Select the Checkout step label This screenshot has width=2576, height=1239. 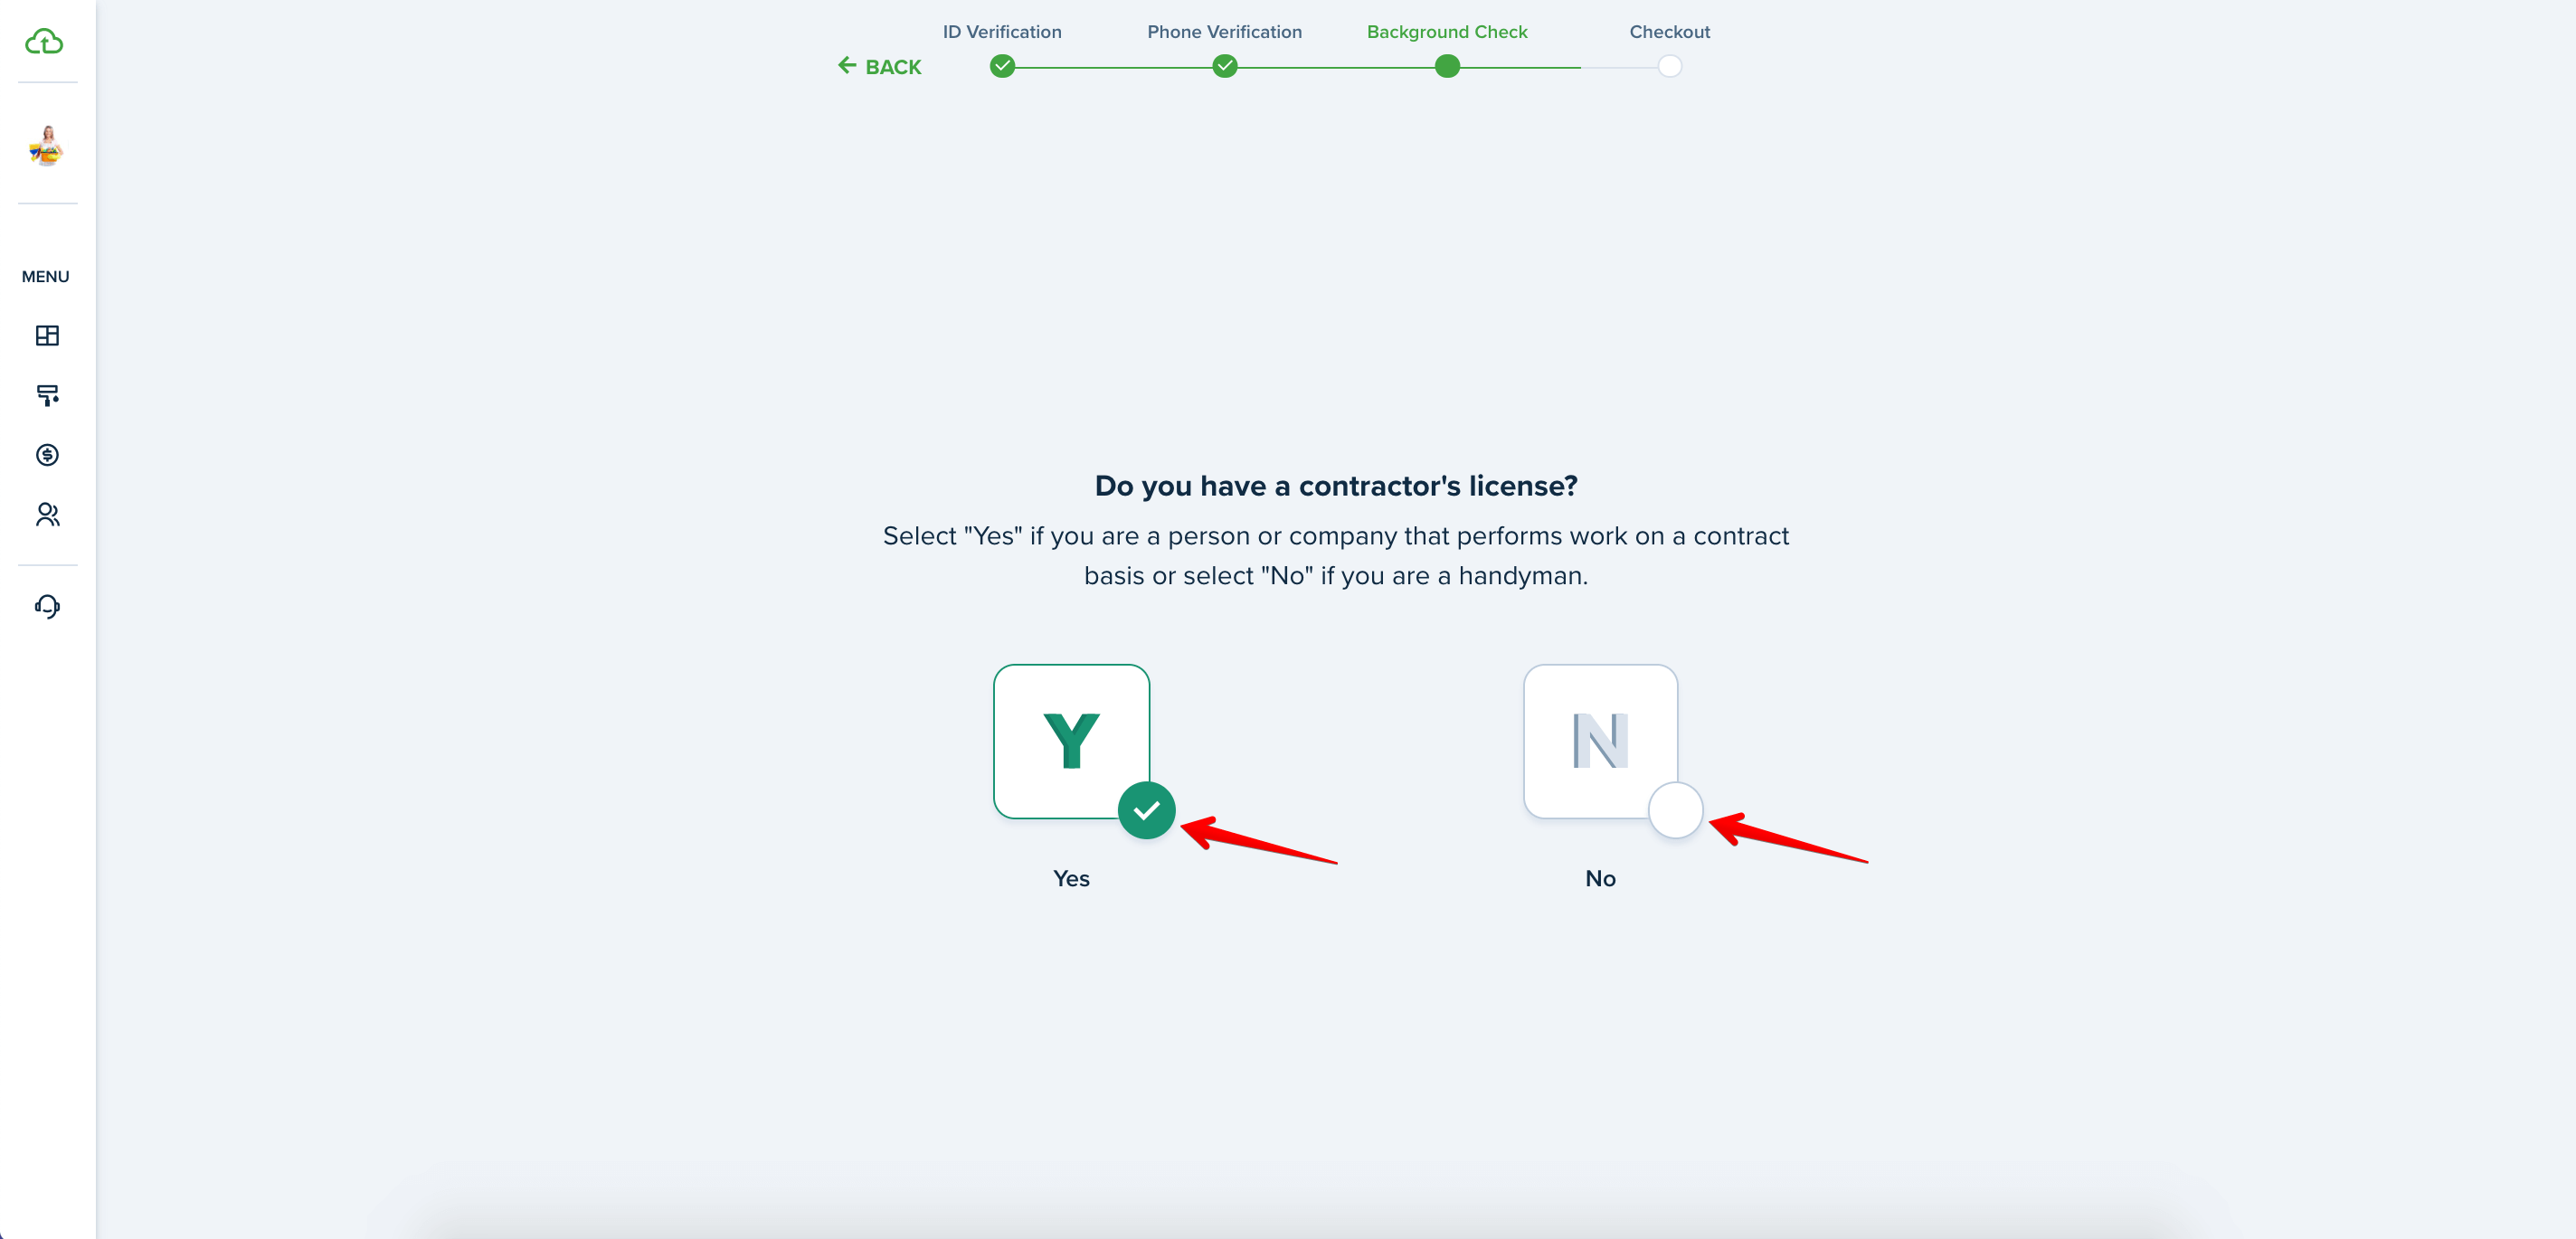pos(1669,32)
